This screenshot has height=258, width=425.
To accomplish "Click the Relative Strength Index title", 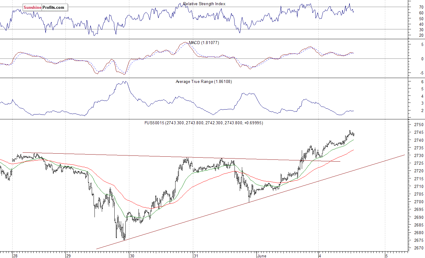I will (x=204, y=4).
